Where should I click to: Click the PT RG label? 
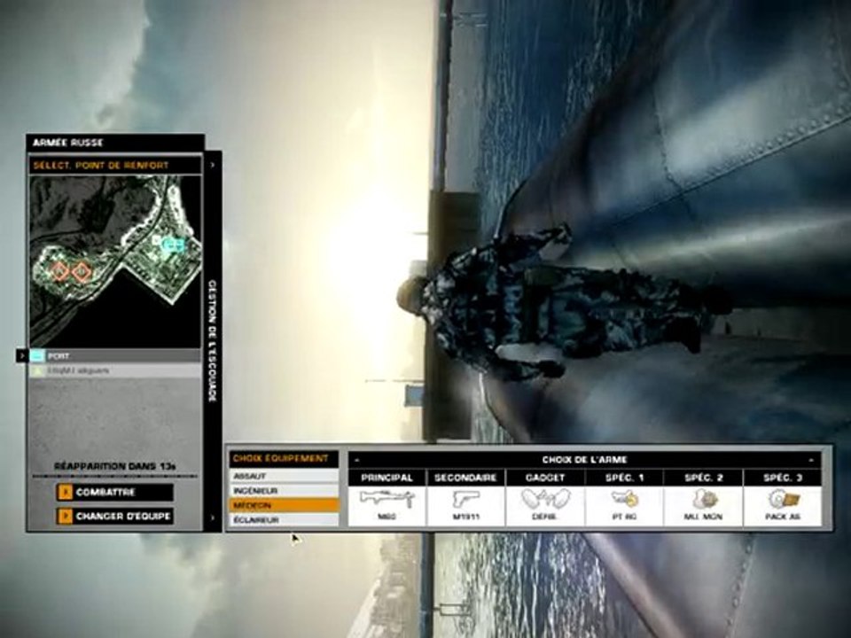pyautogui.click(x=624, y=517)
